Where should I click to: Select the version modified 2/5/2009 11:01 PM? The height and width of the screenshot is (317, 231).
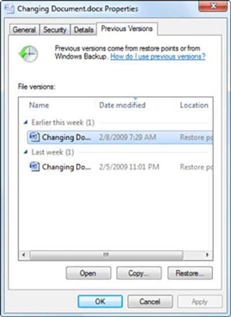tap(120, 167)
